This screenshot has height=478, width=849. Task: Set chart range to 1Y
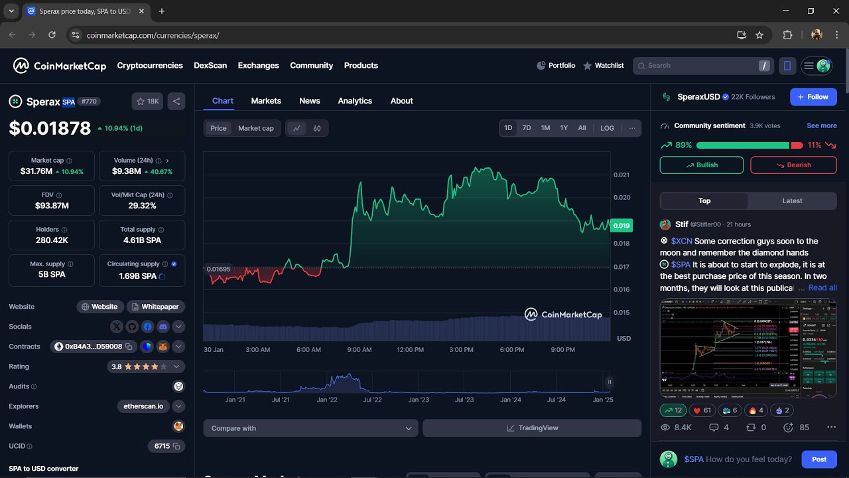coord(564,128)
